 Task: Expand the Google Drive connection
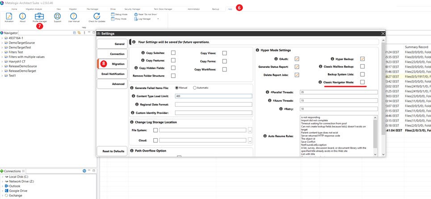[x=2, y=191]
